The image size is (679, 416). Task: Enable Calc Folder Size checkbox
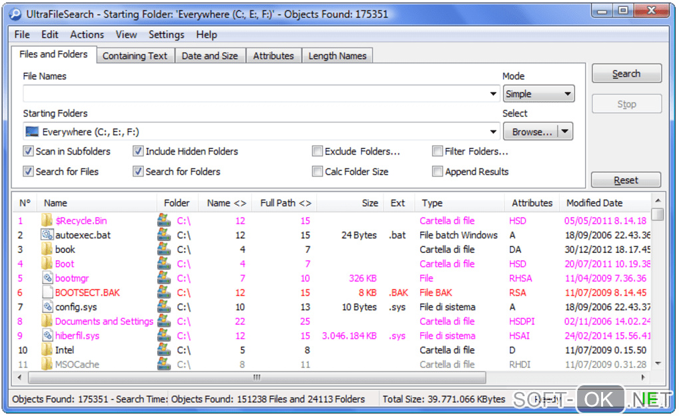click(x=318, y=172)
